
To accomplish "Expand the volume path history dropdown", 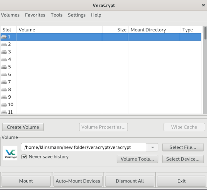I will tap(152, 147).
